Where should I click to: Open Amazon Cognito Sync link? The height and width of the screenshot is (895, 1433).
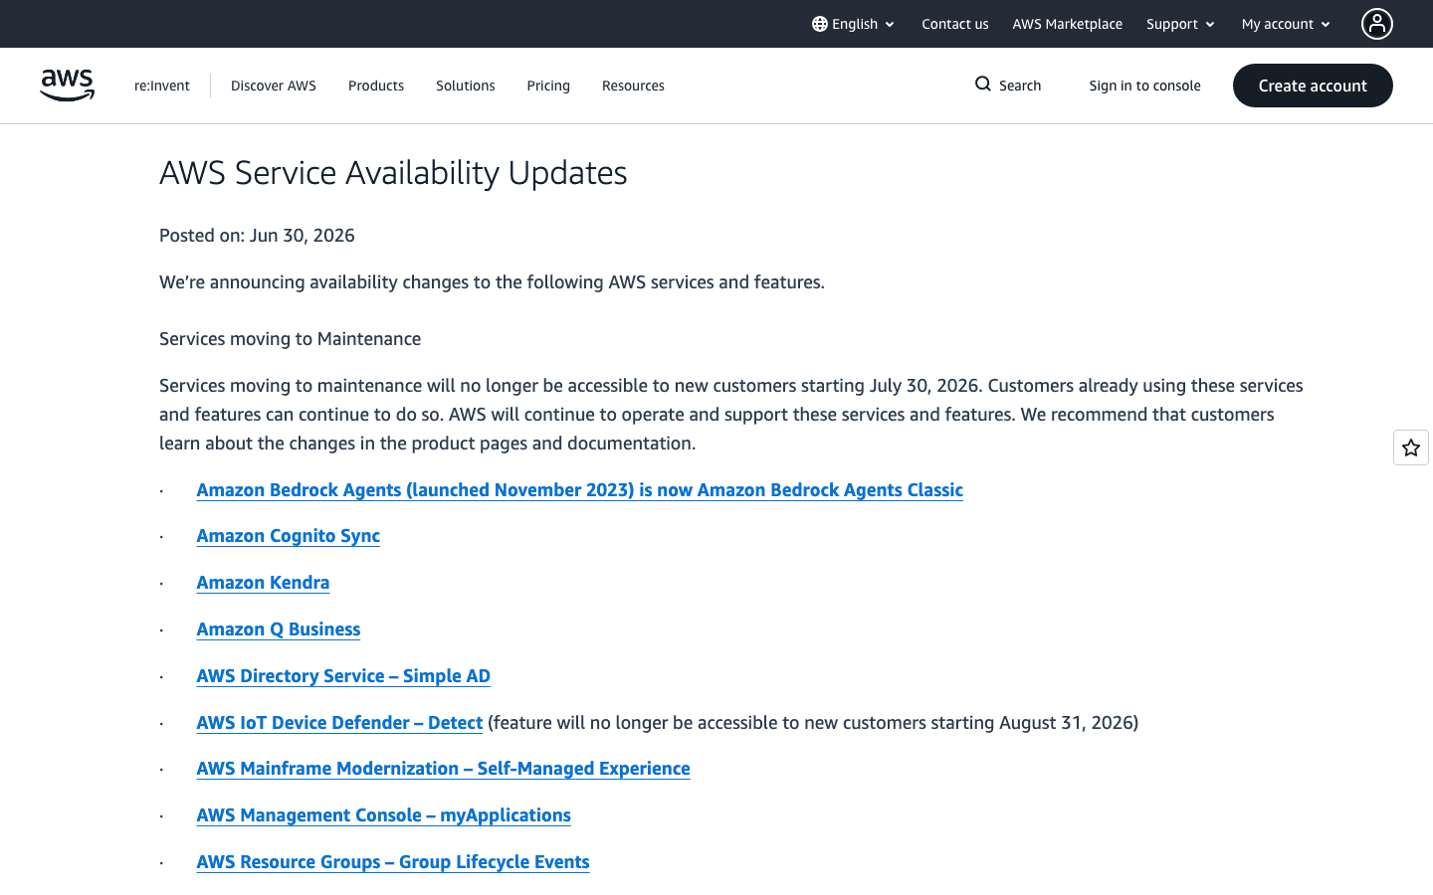289,536
